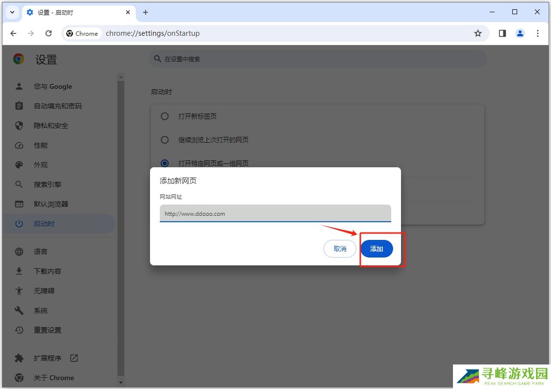Select 继续浏览上次打开的网页 radio option

point(165,140)
